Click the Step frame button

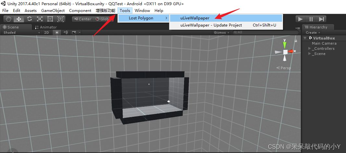coord(321,19)
